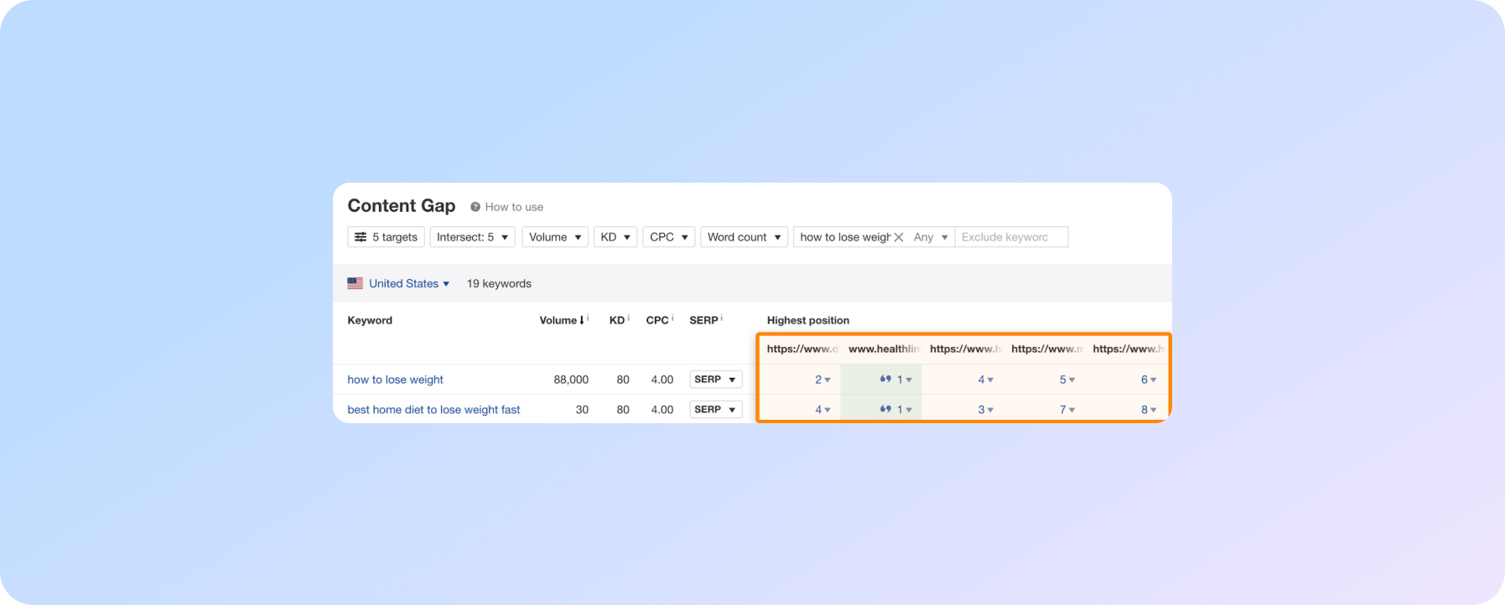Click the KD column info icon

[629, 318]
